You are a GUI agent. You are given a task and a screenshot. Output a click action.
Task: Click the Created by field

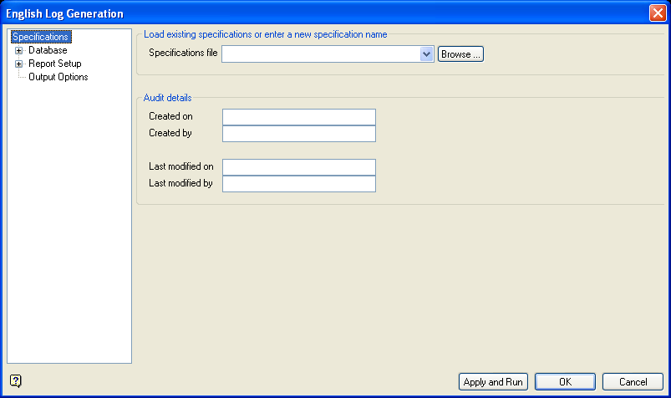pyautogui.click(x=299, y=134)
